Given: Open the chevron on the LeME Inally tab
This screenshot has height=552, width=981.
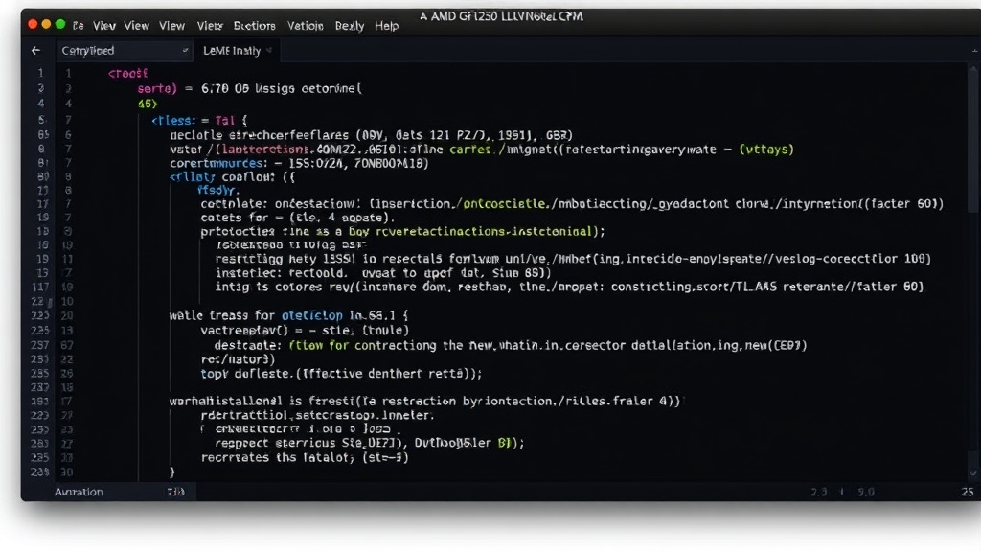Looking at the screenshot, I should click(x=269, y=51).
